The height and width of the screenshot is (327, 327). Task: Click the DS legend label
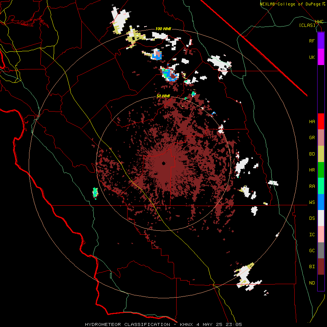pos(312,218)
